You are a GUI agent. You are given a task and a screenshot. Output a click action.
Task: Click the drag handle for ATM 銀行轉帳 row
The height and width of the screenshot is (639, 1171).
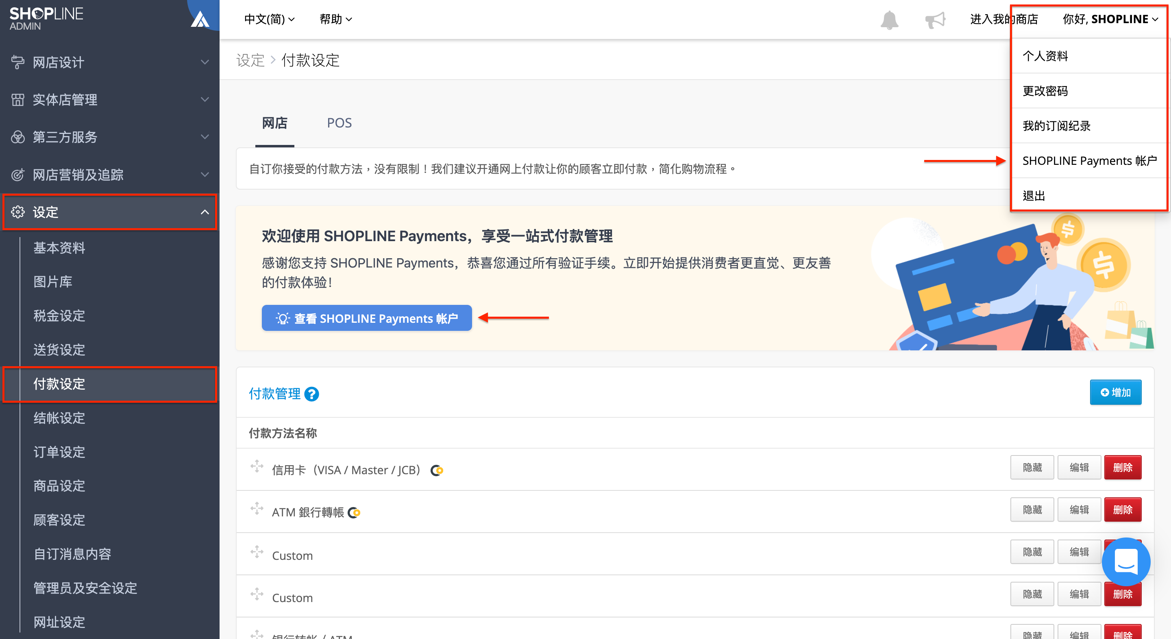point(257,509)
